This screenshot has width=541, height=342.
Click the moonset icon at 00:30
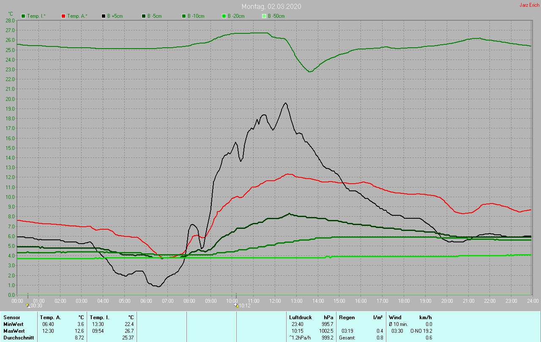(x=28, y=305)
